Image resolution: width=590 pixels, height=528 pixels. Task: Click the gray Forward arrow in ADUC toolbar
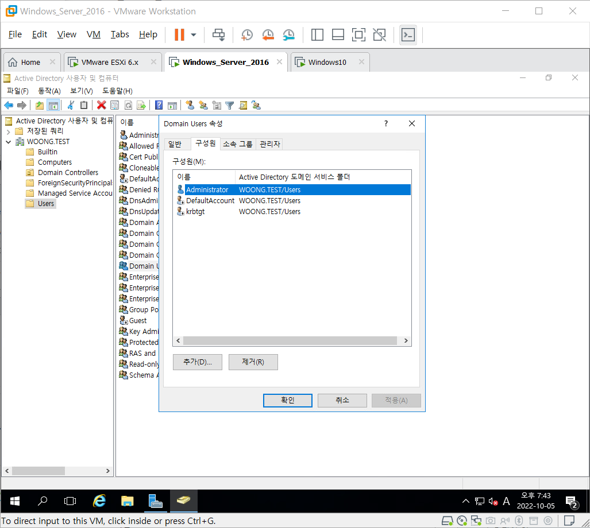22,106
